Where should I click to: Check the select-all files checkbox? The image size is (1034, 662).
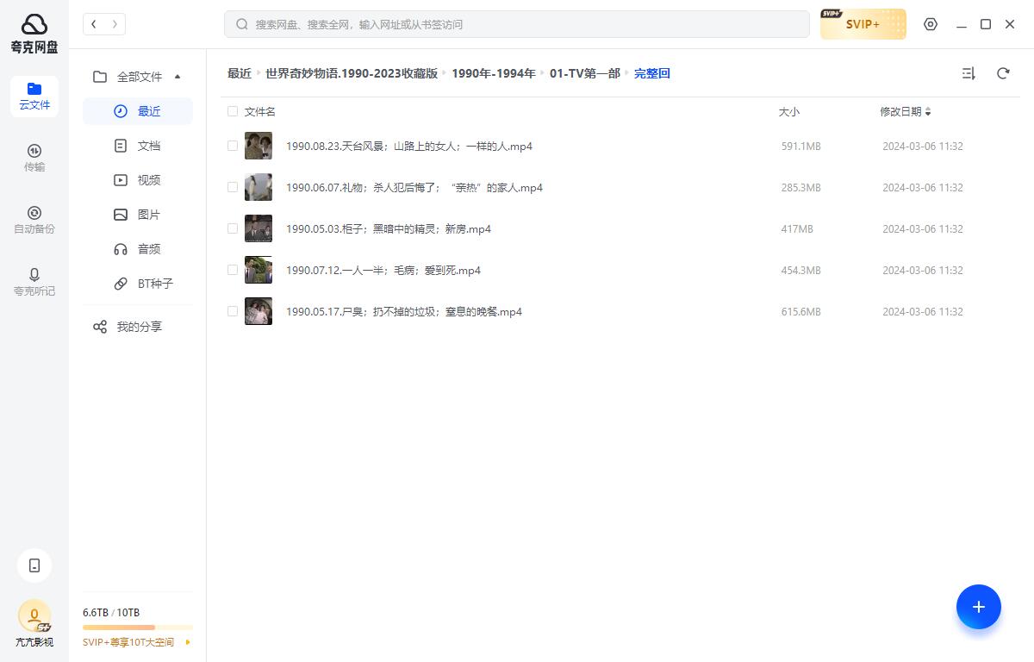(233, 111)
